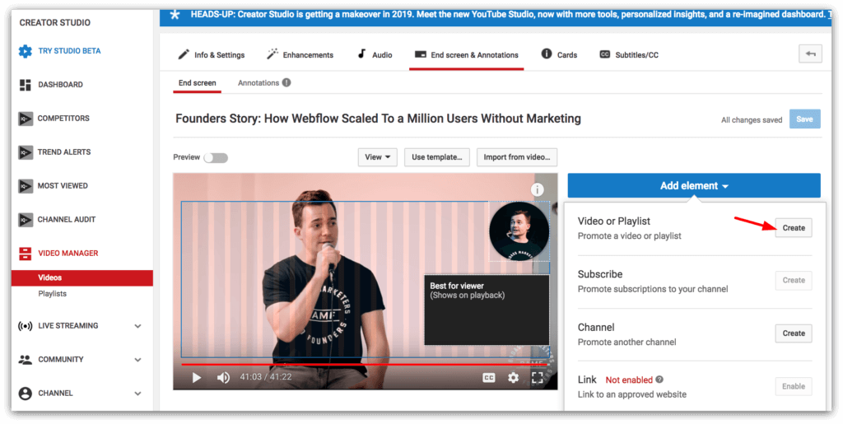Click the music note Audio icon
Image resolution: width=843 pixels, height=424 pixels.
pyautogui.click(x=362, y=54)
